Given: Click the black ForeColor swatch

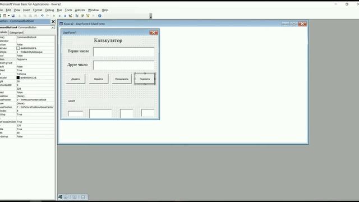Looking at the screenshot, I should (x=18, y=77).
